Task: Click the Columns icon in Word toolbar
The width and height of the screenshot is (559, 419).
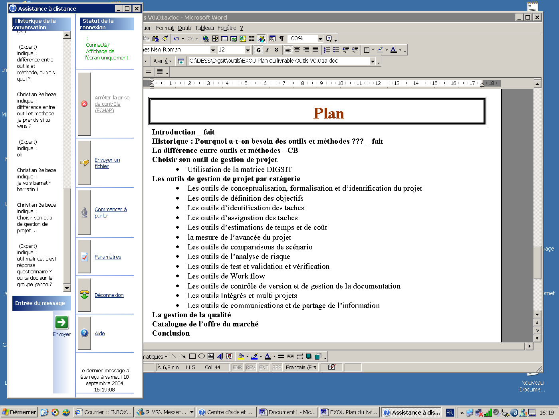Action: pyautogui.click(x=252, y=39)
